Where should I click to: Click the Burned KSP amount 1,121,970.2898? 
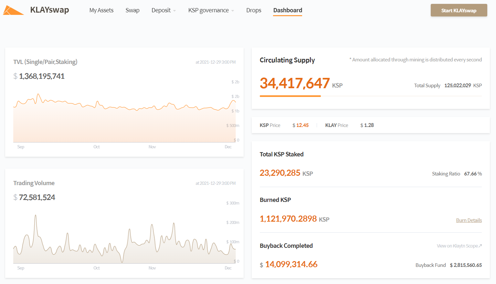click(288, 219)
